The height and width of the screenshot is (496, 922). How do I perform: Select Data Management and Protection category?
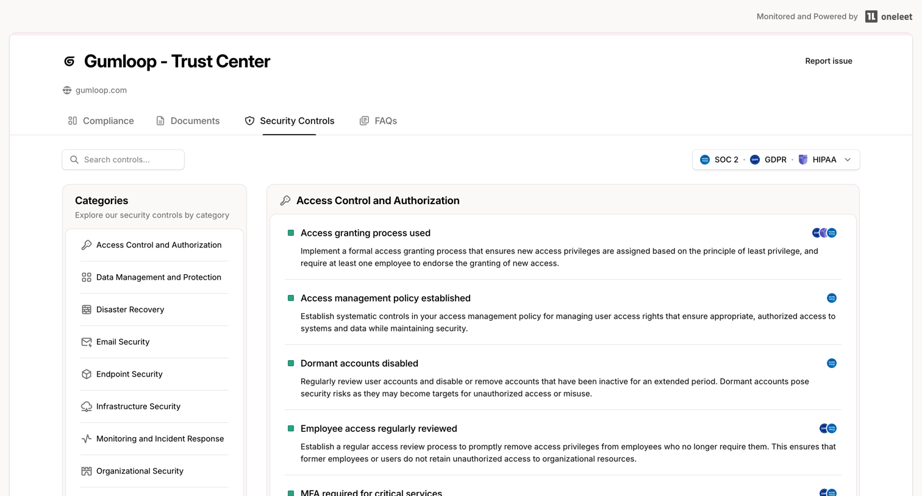pyautogui.click(x=154, y=277)
